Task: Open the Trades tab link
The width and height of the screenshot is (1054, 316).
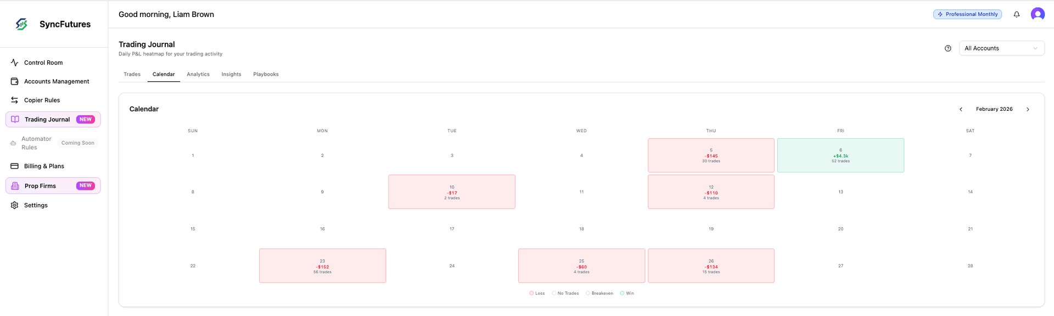Action: 132,74
